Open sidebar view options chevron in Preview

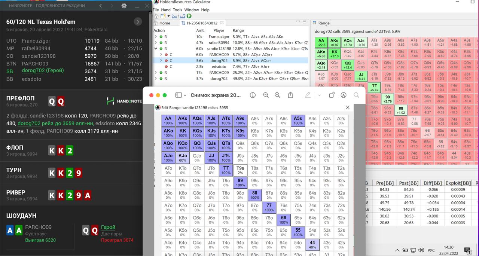click(185, 95)
